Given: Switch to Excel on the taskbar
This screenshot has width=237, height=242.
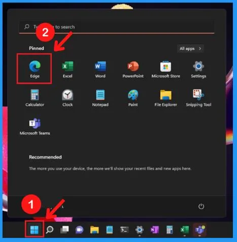Looking at the screenshot, I should point(184,230).
